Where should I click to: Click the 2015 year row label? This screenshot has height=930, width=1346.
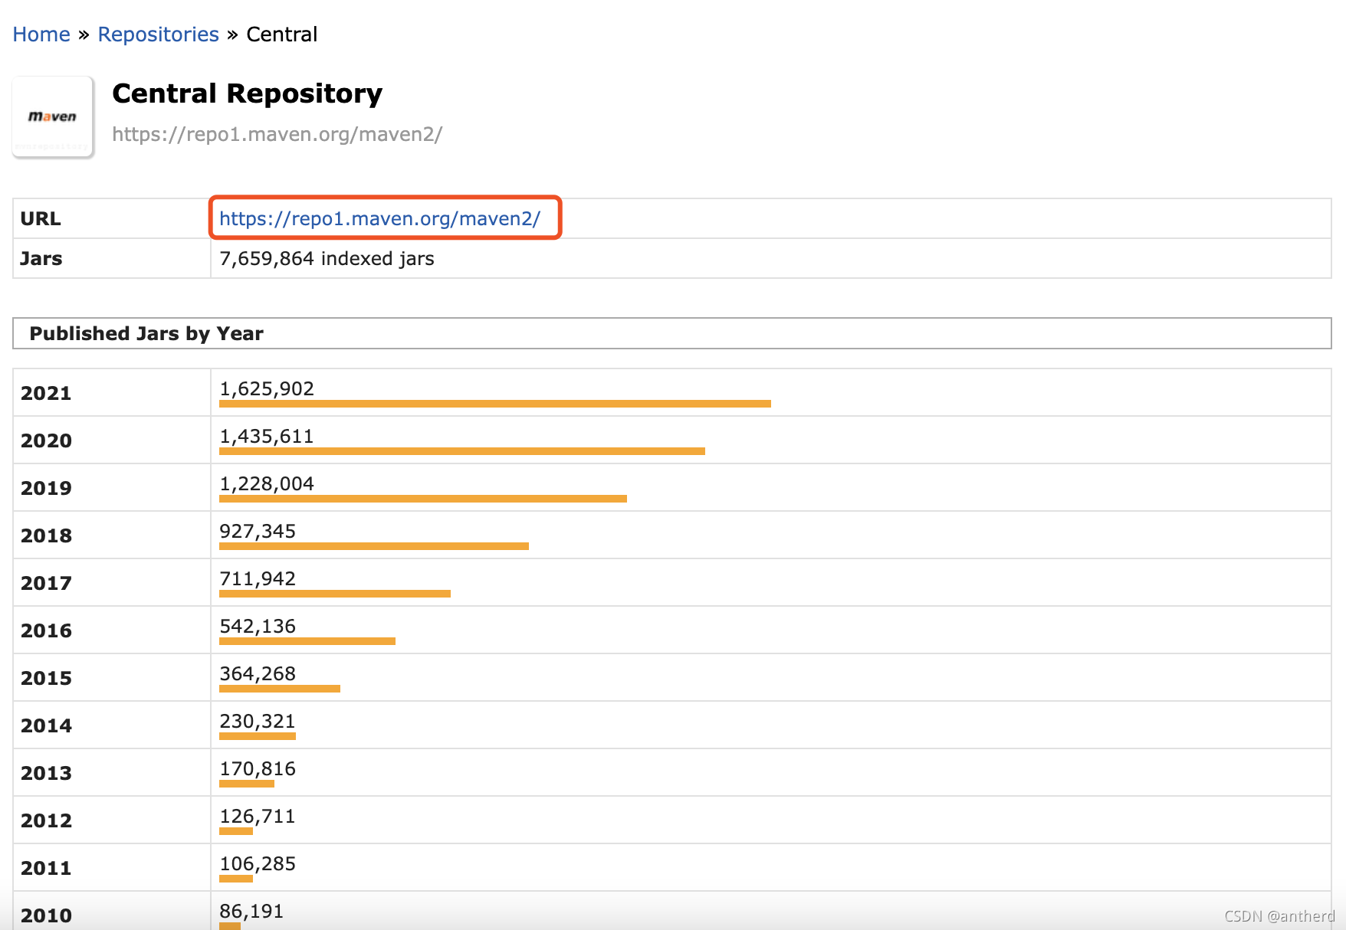46,678
